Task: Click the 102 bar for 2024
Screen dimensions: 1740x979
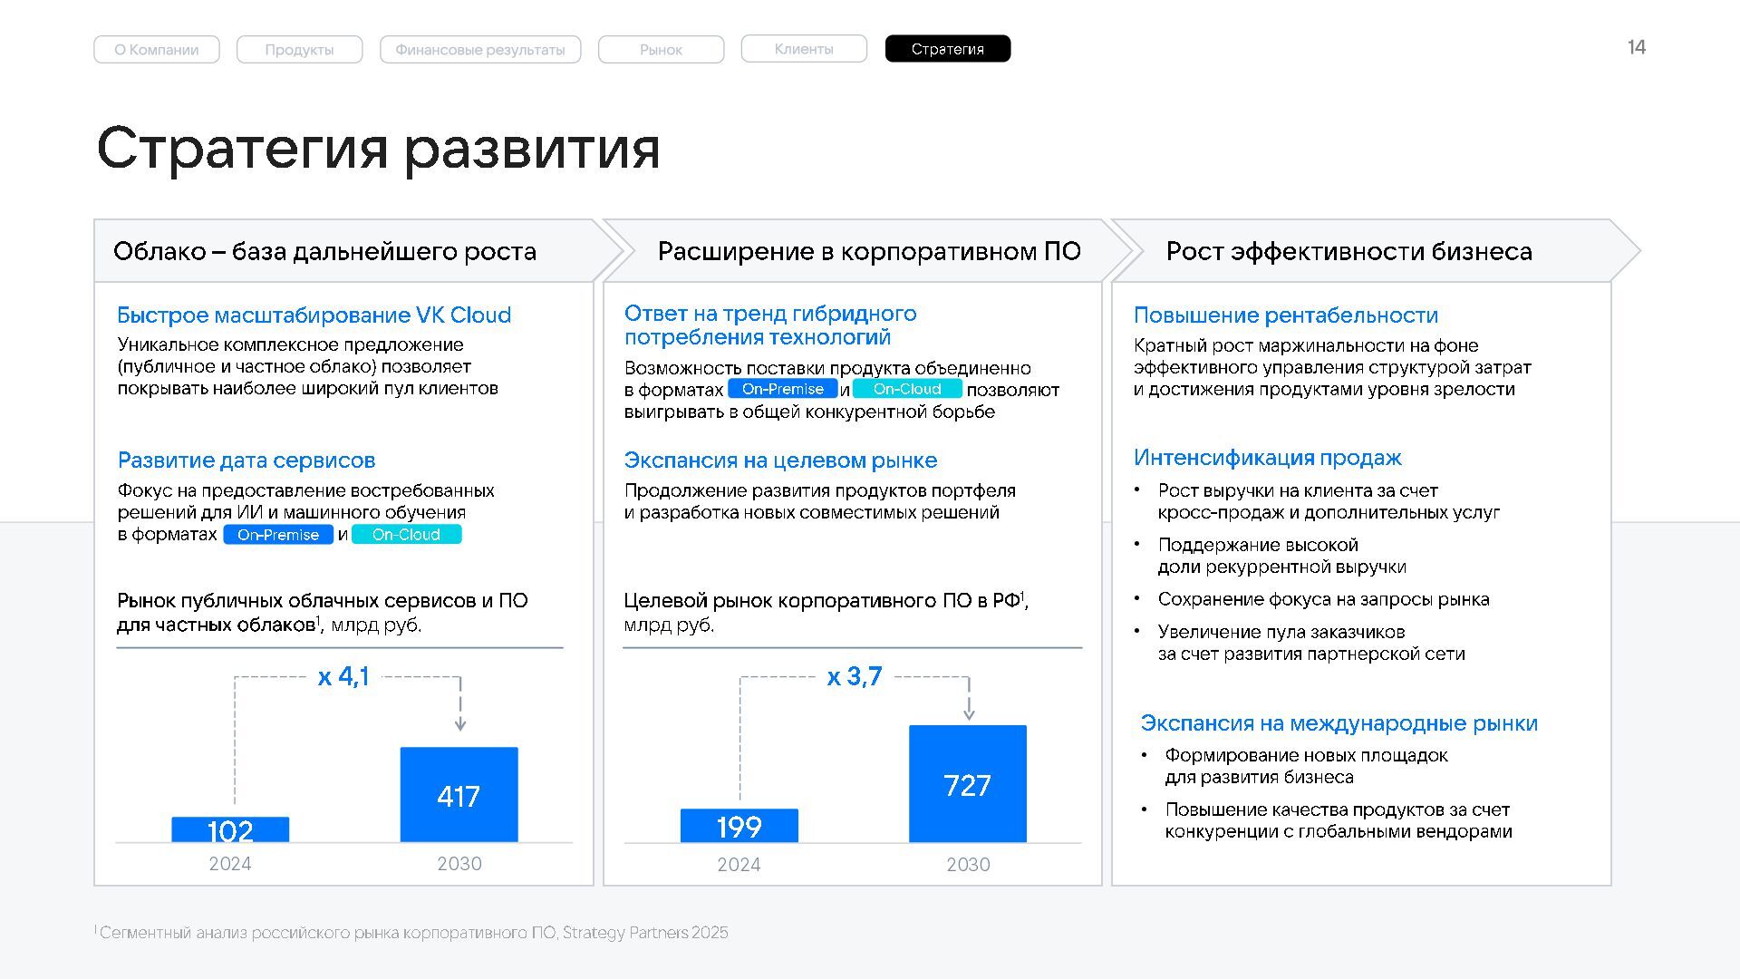Action: (x=230, y=829)
